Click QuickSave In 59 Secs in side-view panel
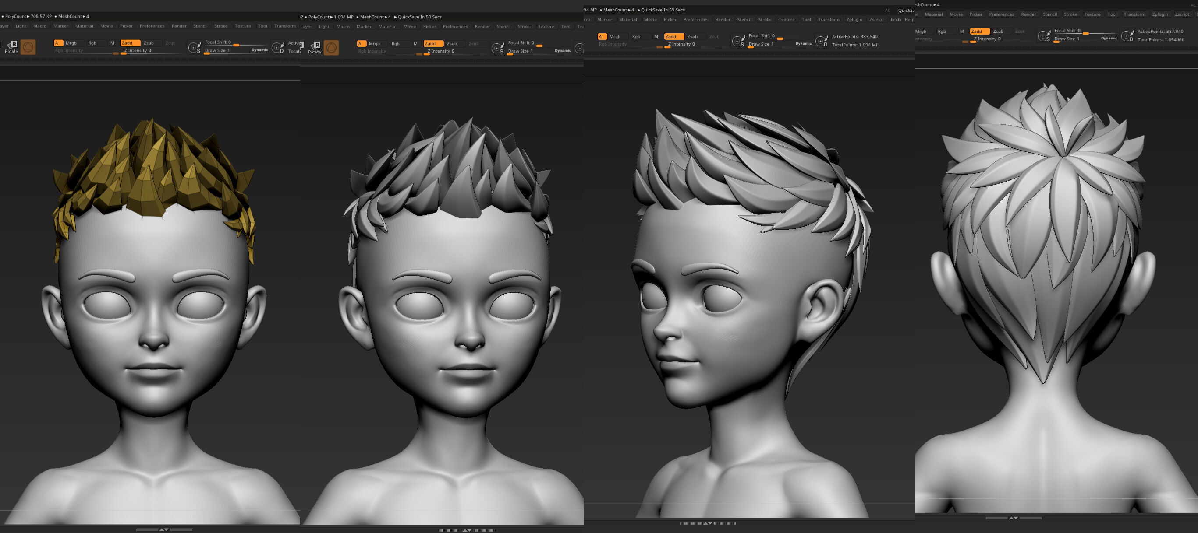The image size is (1198, 533). click(x=661, y=10)
